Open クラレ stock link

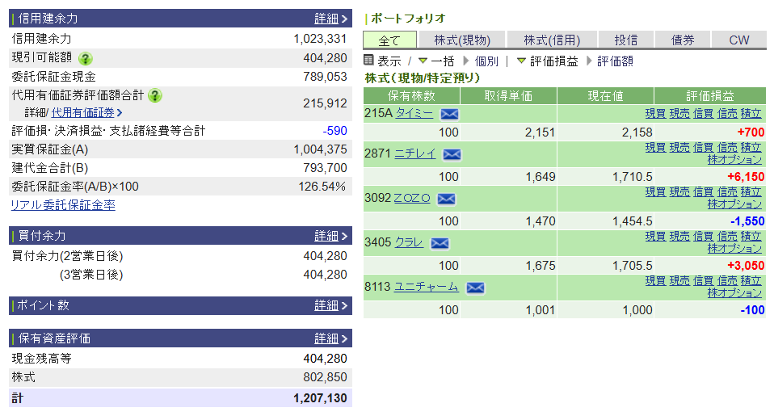click(409, 242)
